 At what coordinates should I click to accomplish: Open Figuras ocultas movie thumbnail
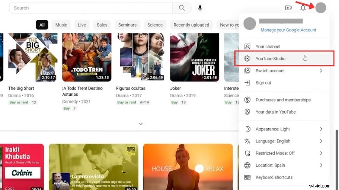(x=141, y=57)
